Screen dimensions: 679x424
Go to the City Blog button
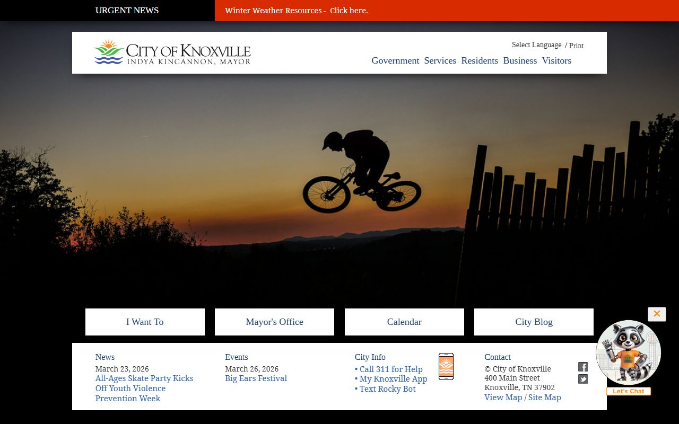point(534,322)
